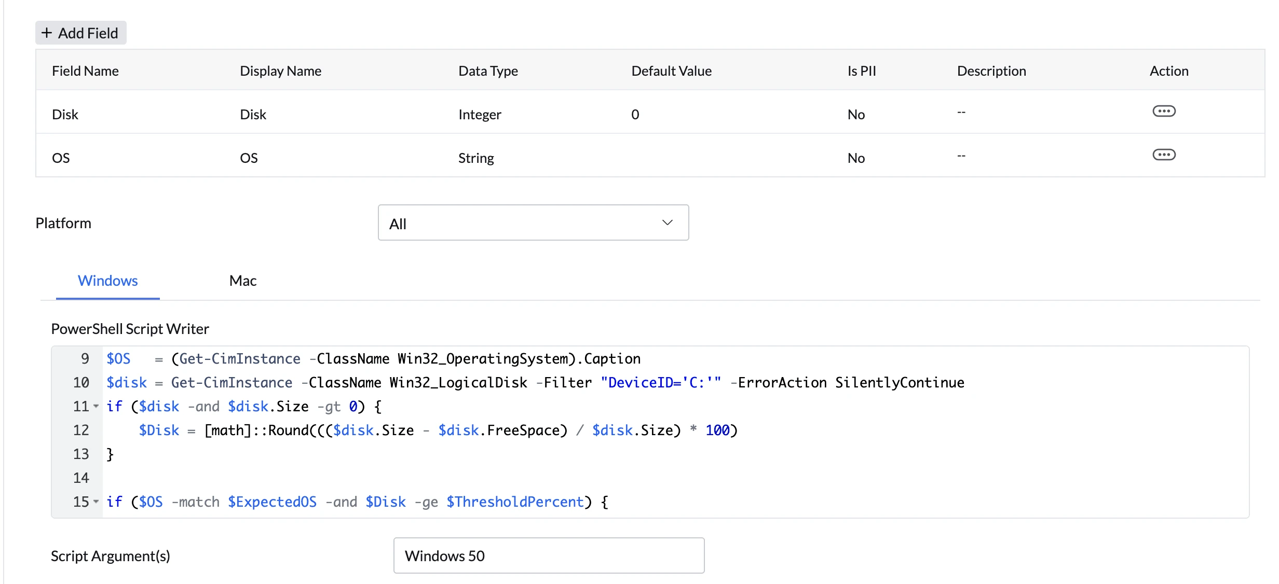Viewport: 1279px width, 584px height.
Task: Click code line 12 with math Round
Action: (438, 430)
